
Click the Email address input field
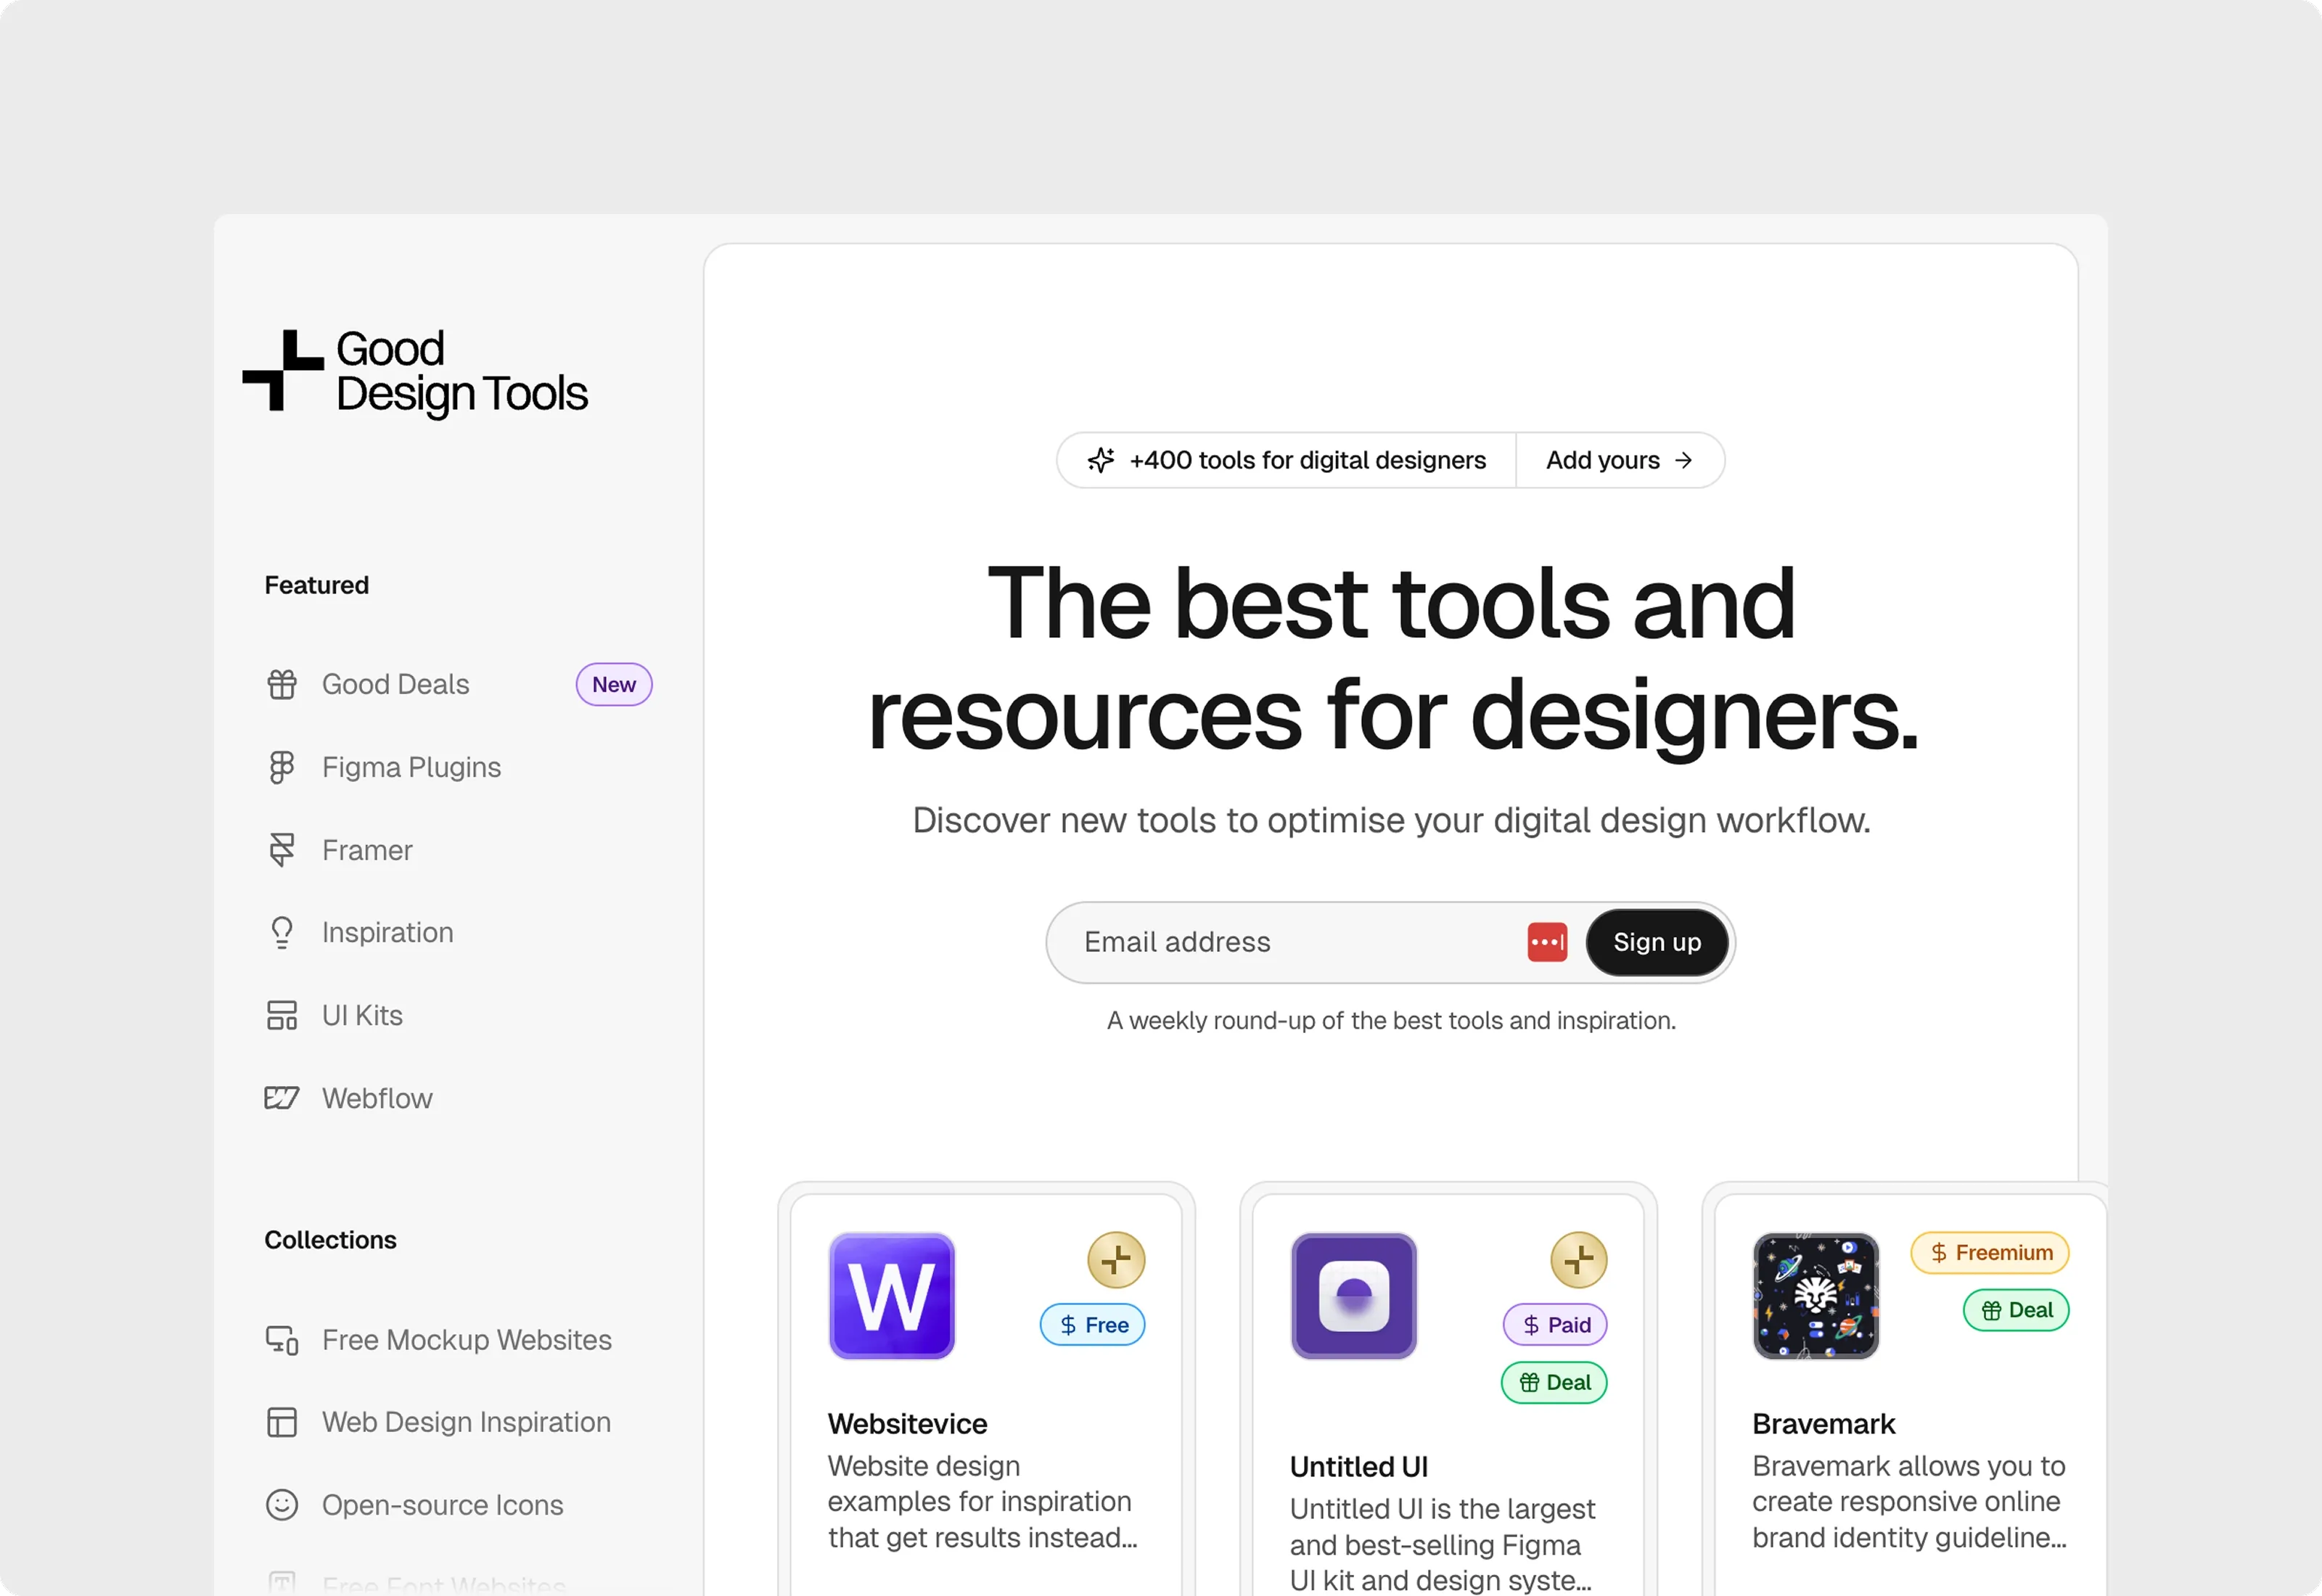point(1250,942)
